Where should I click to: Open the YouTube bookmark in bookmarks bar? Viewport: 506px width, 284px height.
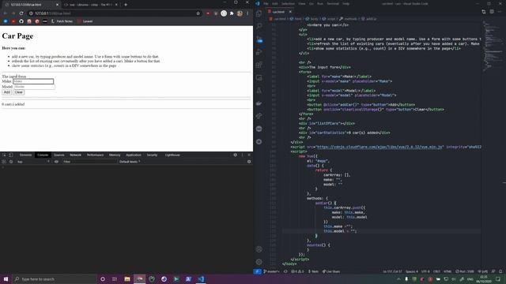tap(13, 21)
